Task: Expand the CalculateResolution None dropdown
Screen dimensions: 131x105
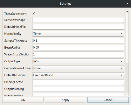Action: pos(78,68)
